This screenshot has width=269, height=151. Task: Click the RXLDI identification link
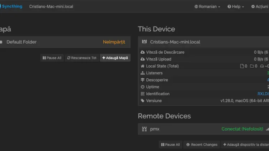[263, 94]
